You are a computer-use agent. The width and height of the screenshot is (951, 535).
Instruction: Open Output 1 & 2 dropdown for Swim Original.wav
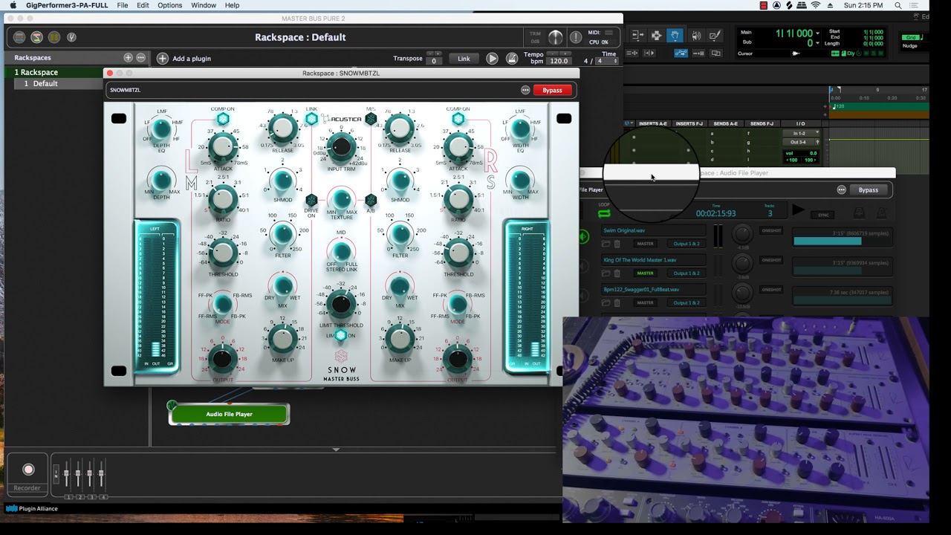687,244
